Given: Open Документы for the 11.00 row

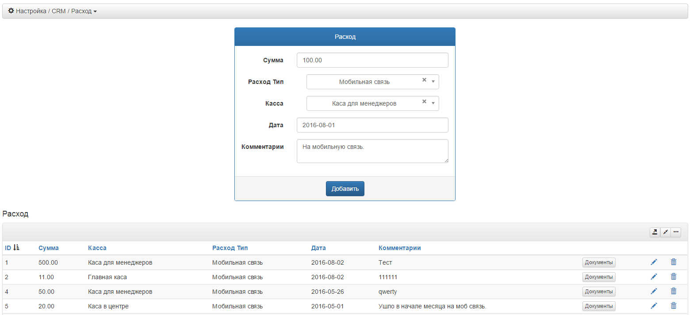Looking at the screenshot, I should [599, 277].
